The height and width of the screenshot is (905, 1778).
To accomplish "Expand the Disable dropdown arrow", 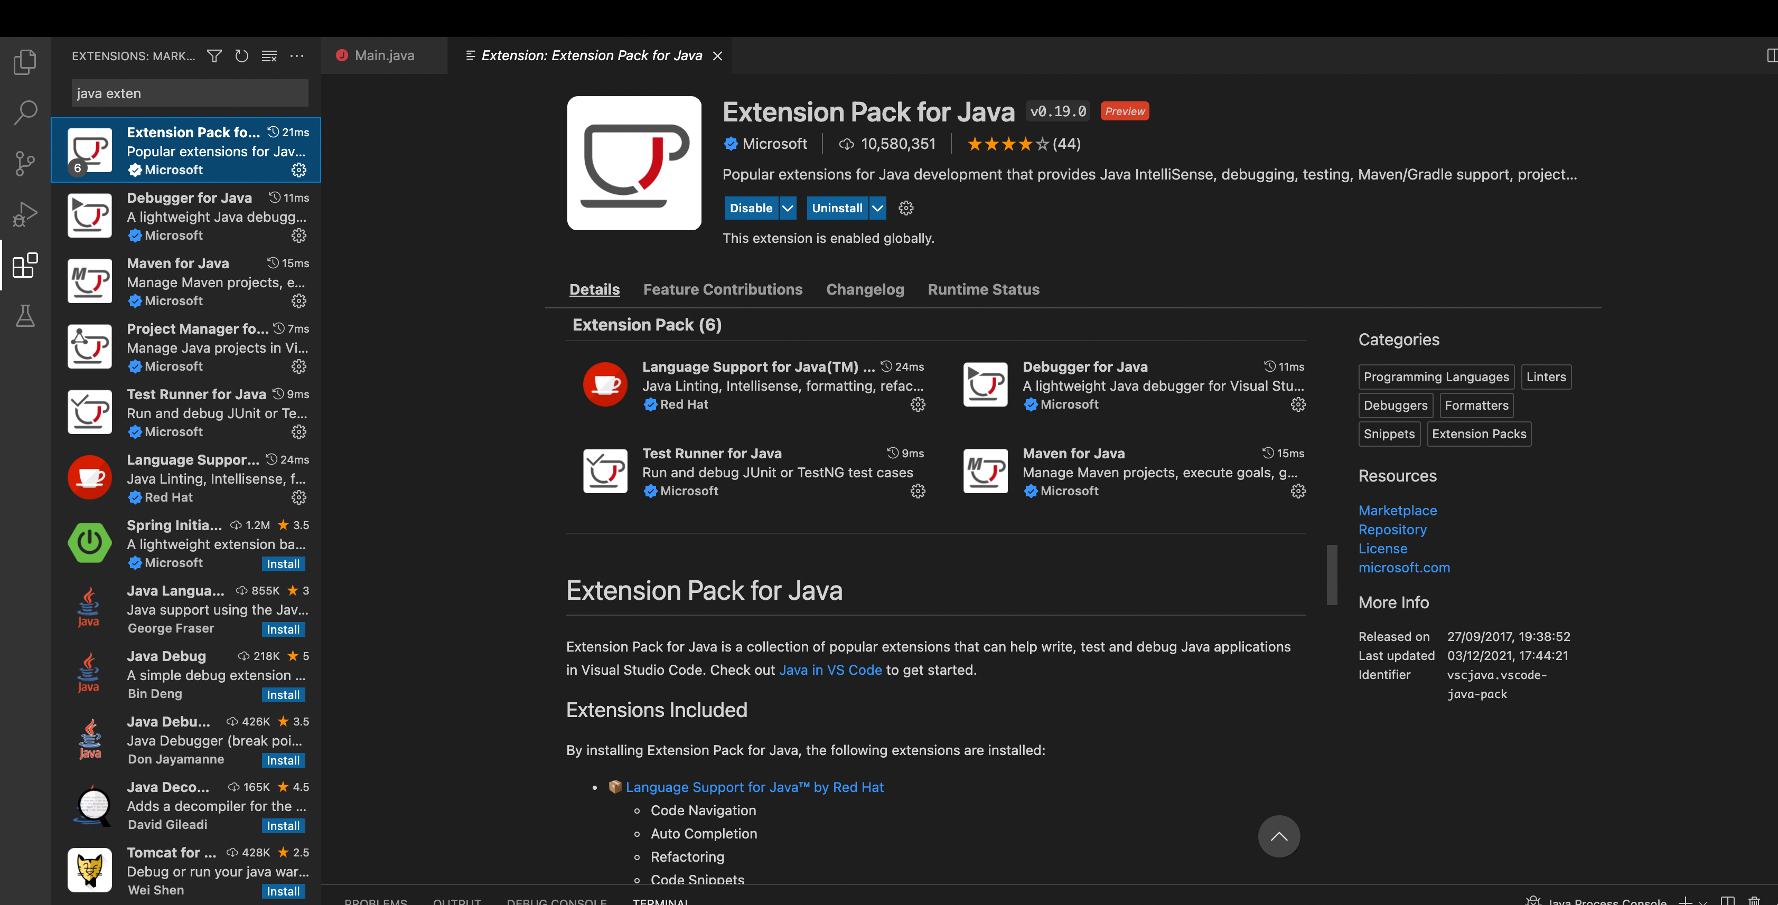I will coord(788,209).
